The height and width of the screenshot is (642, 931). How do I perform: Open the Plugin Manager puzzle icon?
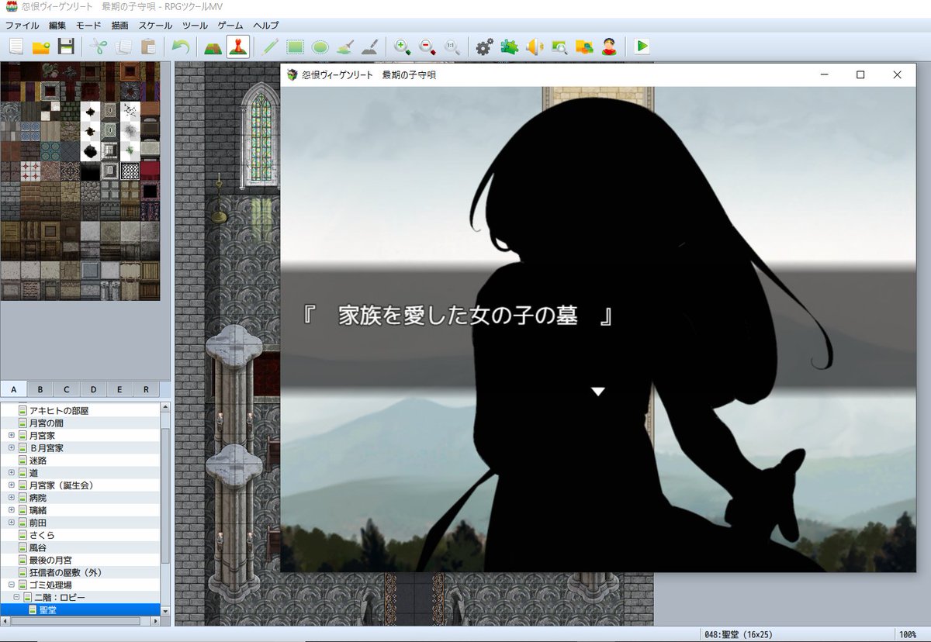click(510, 47)
